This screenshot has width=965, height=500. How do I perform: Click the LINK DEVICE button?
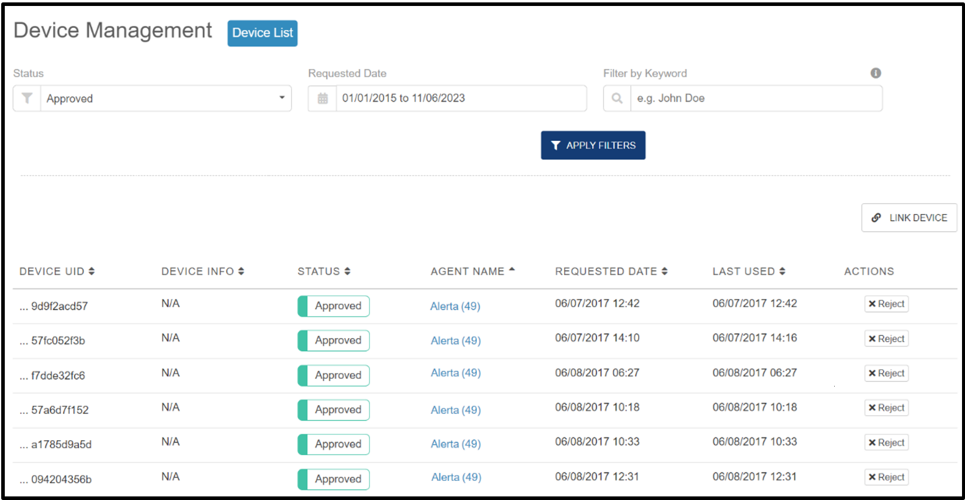click(909, 217)
